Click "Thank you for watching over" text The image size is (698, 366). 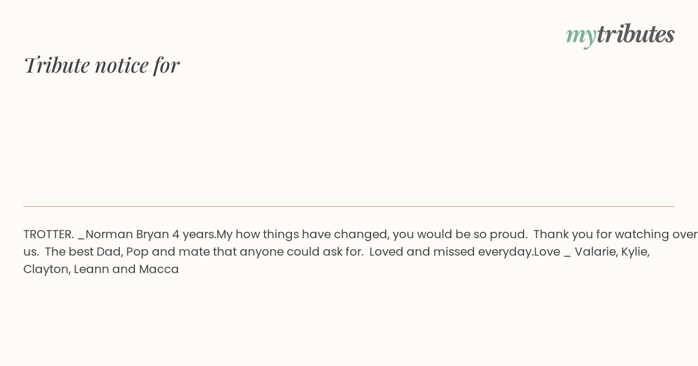tap(615, 234)
